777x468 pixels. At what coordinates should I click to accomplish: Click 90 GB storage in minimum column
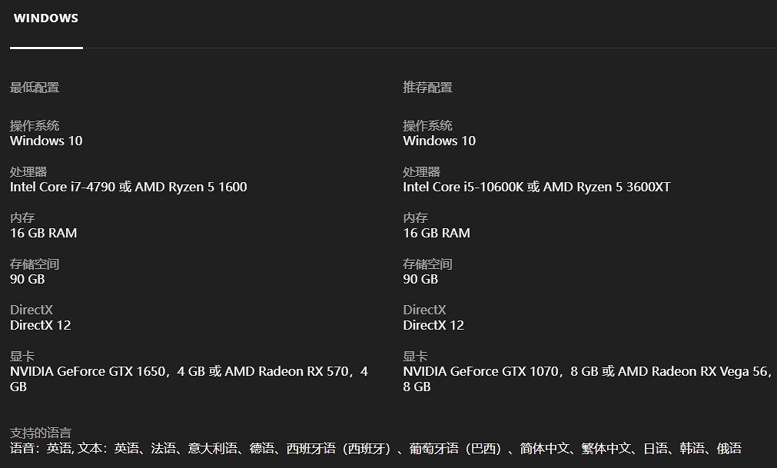(27, 279)
